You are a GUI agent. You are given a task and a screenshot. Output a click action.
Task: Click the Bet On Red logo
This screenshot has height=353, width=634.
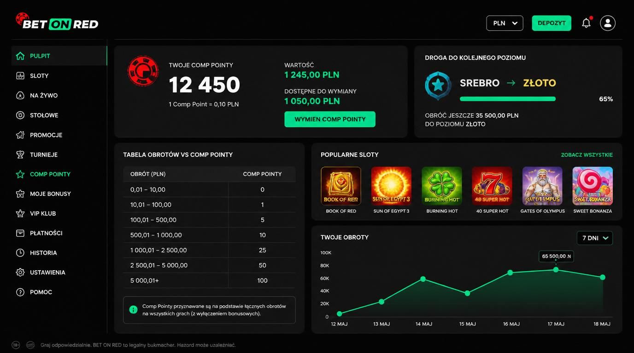[x=57, y=22]
